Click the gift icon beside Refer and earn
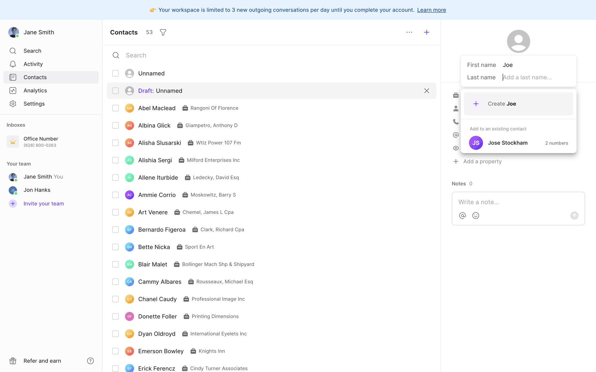The width and height of the screenshot is (596, 372). [x=13, y=361]
